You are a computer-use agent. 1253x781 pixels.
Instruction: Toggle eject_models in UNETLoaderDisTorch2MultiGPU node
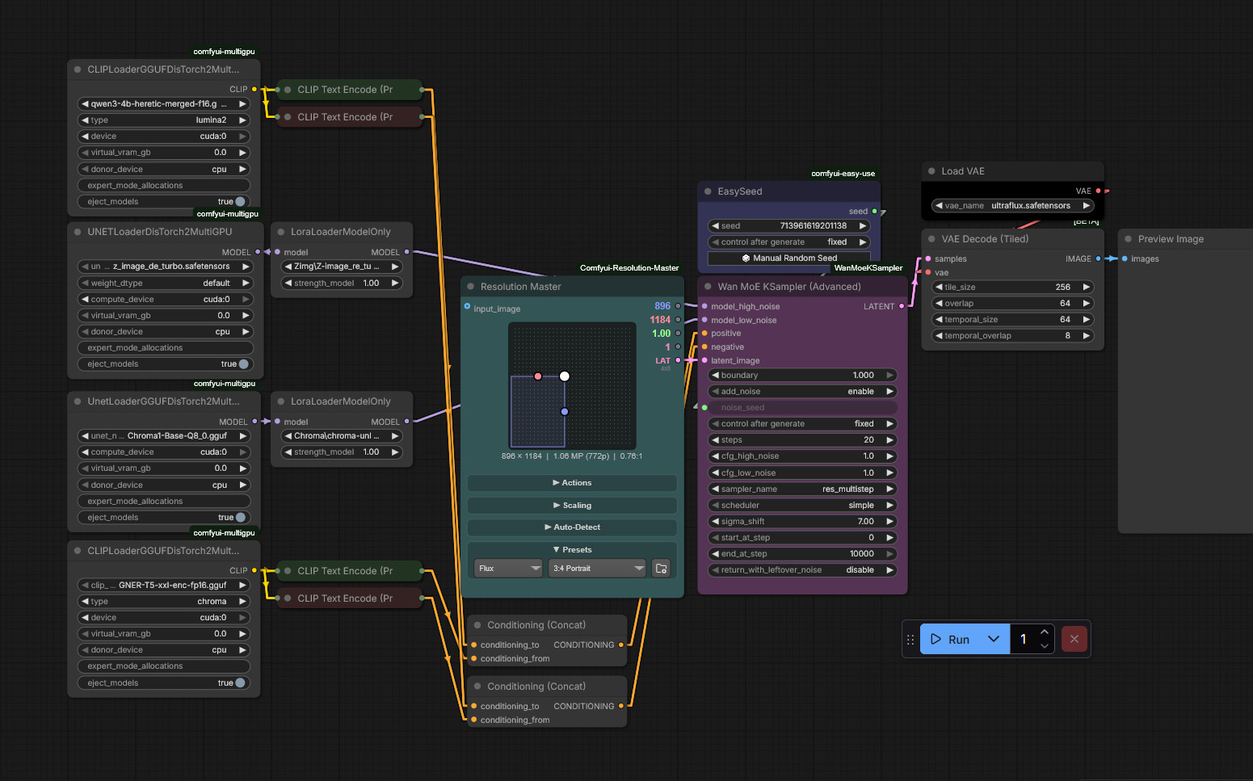pos(243,364)
